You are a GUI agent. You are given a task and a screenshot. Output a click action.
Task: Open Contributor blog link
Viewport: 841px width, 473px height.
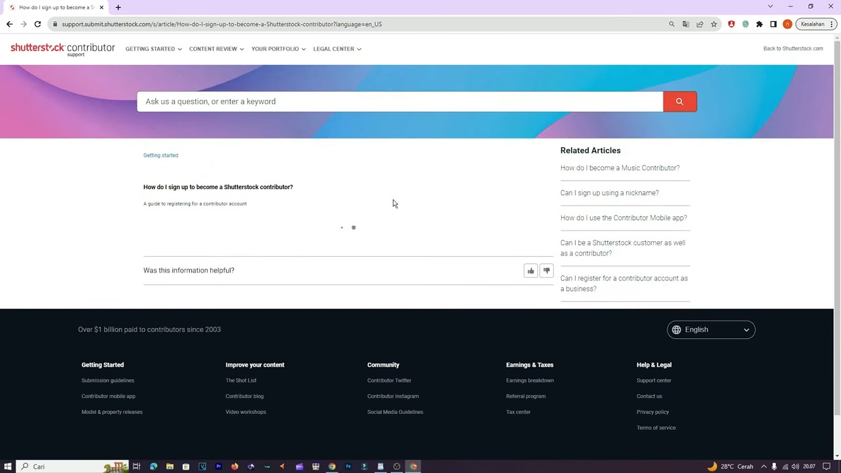[x=244, y=396]
